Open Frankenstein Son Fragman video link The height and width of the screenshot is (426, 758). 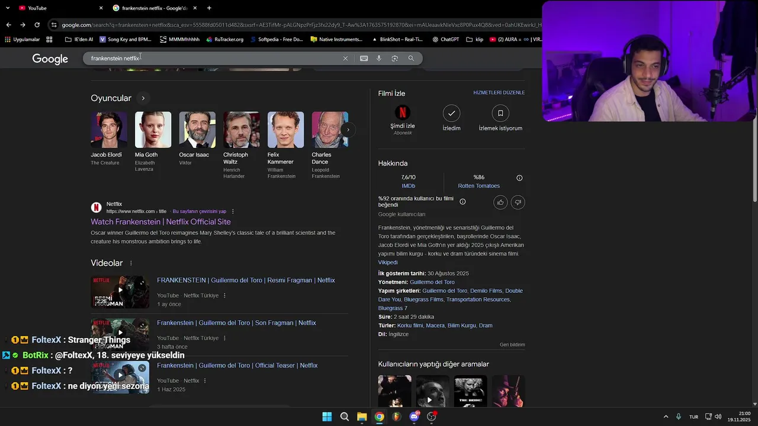pyautogui.click(x=236, y=323)
